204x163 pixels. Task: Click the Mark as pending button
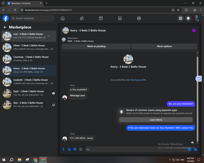coord(96,46)
